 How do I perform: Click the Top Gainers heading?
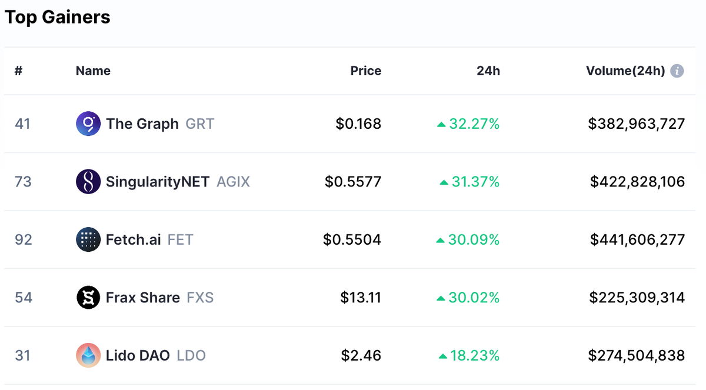click(58, 17)
